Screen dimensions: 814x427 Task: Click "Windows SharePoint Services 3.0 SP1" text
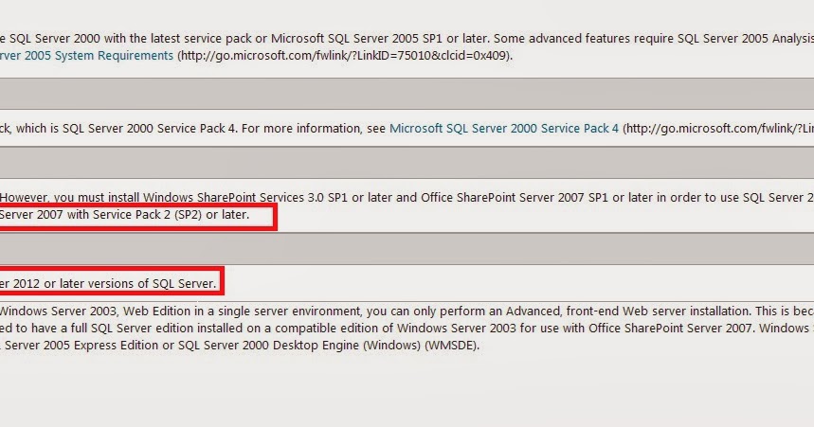[x=245, y=197]
